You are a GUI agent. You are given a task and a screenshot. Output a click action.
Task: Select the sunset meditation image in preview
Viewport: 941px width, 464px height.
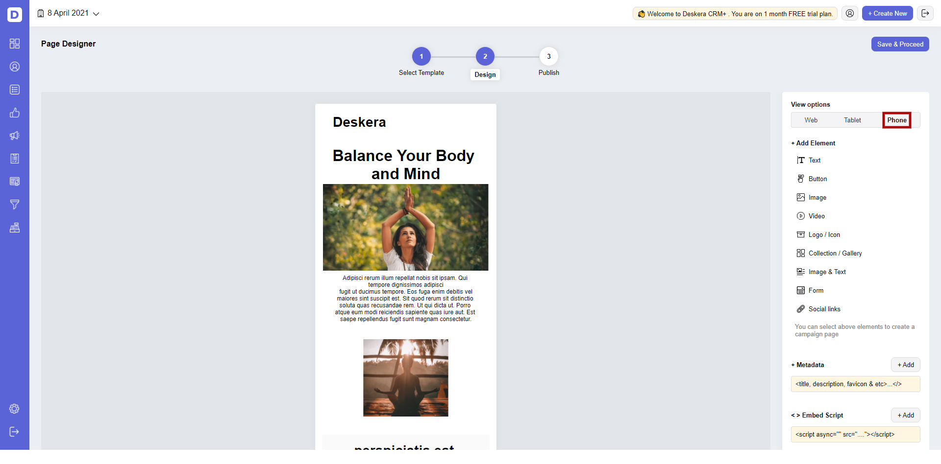coord(406,378)
